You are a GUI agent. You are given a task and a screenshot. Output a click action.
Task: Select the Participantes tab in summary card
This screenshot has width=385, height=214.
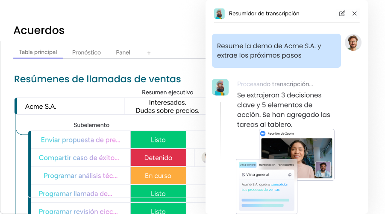(x=285, y=165)
